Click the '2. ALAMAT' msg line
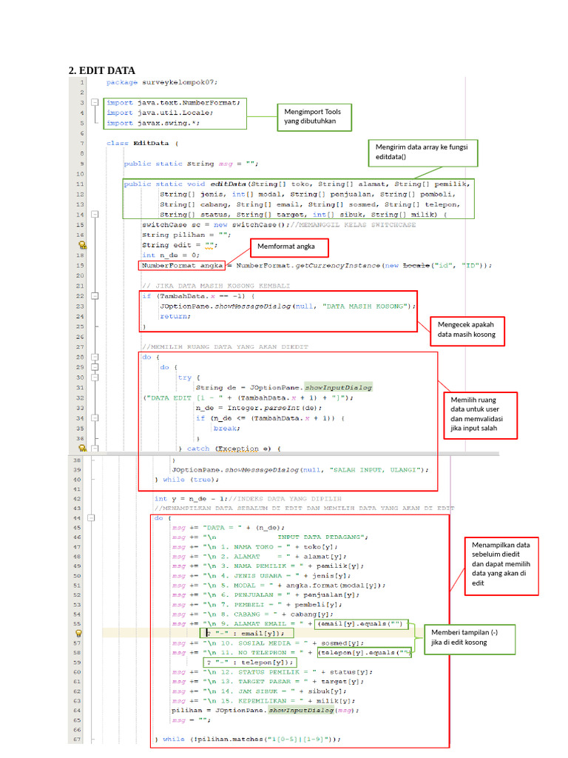 (x=260, y=557)
